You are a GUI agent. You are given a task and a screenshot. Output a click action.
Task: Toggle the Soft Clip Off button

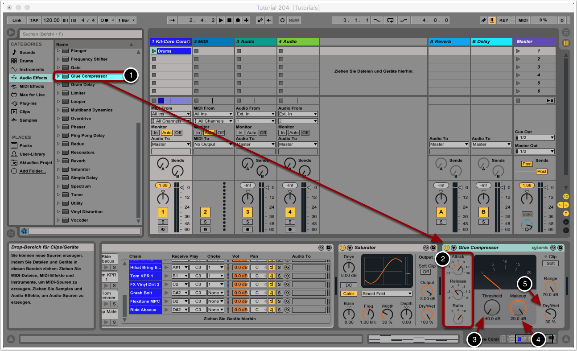pyautogui.click(x=425, y=272)
